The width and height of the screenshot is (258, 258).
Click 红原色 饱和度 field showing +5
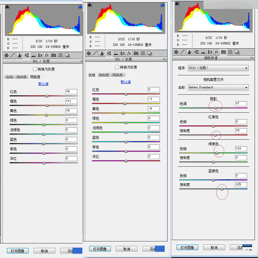tap(241, 131)
